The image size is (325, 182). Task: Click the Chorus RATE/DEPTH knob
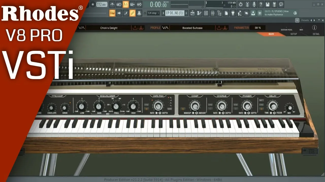tap(222, 106)
